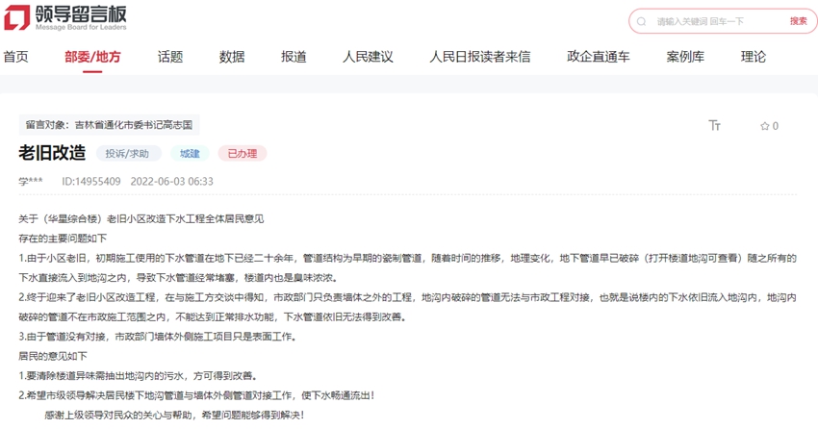Go to the 首页 tab
The height and width of the screenshot is (429, 818).
coord(15,57)
